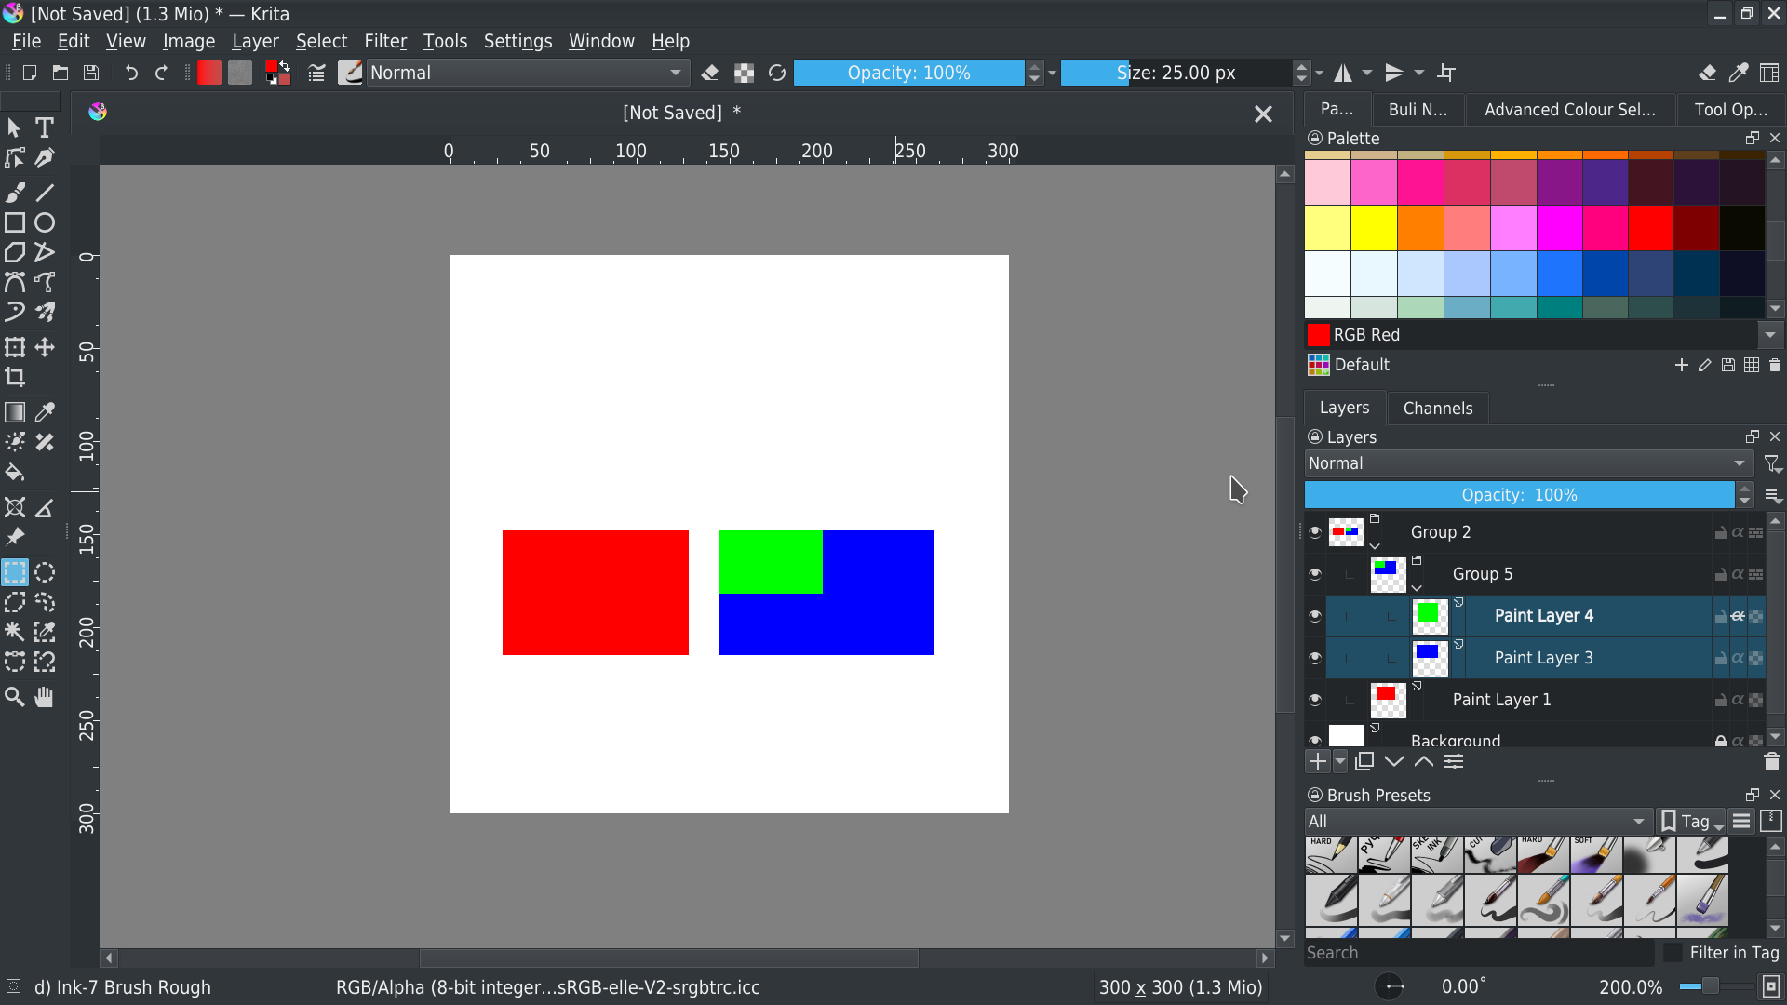The height and width of the screenshot is (1005, 1787).
Task: Click the Gradient tool icon
Action: point(15,412)
